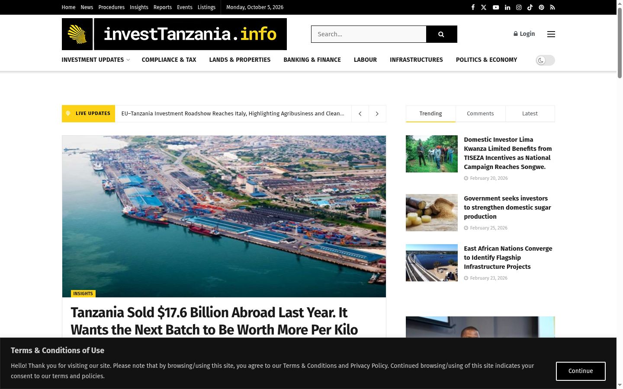623x389 pixels.
Task: Open the EU–Tanzania Investment Roadshow live update
Action: [x=233, y=114]
